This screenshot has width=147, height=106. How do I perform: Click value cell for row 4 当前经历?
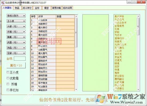coord(65,31)
